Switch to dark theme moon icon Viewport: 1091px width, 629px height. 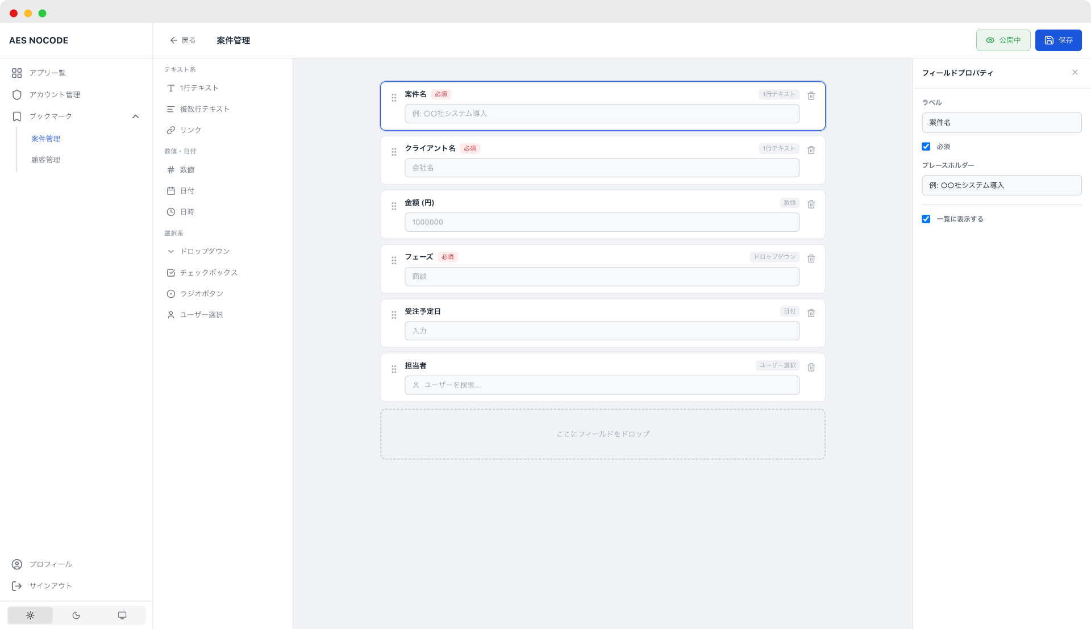click(x=76, y=615)
